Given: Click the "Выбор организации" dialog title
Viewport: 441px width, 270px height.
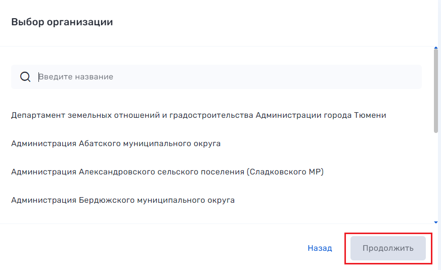Looking at the screenshot, I should pyautogui.click(x=62, y=22).
